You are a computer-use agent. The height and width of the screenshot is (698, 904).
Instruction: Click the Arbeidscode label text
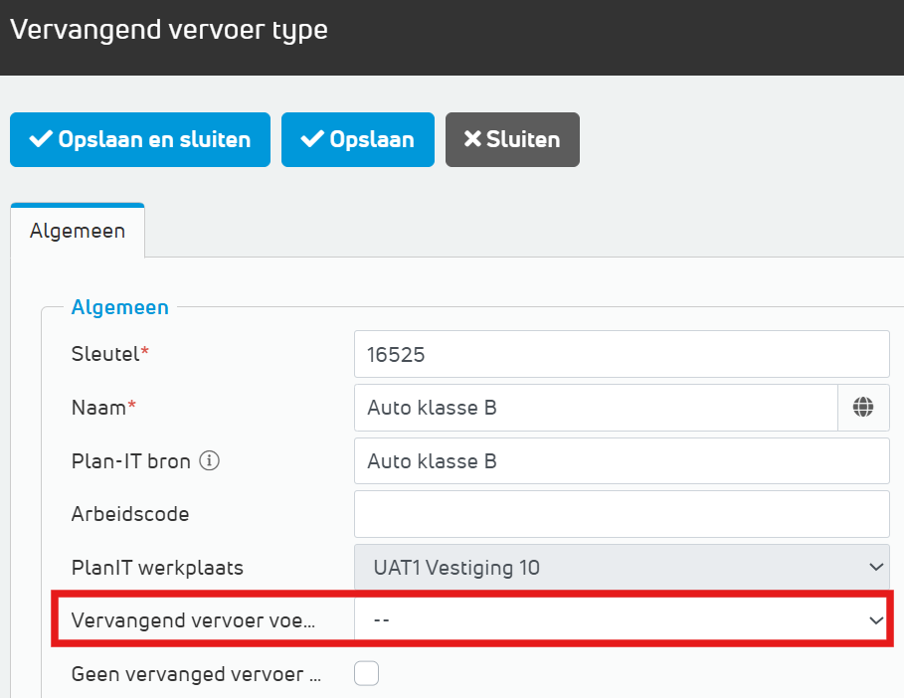click(x=129, y=514)
